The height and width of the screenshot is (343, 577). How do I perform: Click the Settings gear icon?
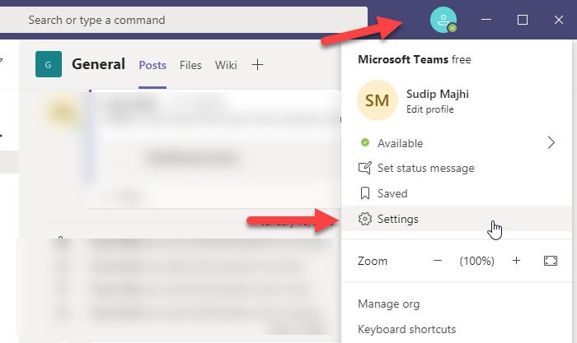click(x=364, y=219)
